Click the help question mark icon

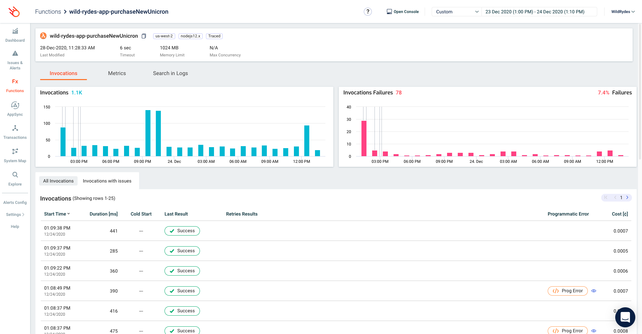(x=367, y=12)
